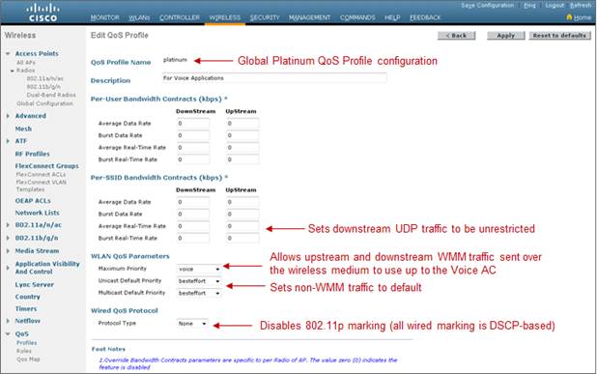Open the Mesh sidebar link
The height and width of the screenshot is (374, 597).
(x=23, y=129)
